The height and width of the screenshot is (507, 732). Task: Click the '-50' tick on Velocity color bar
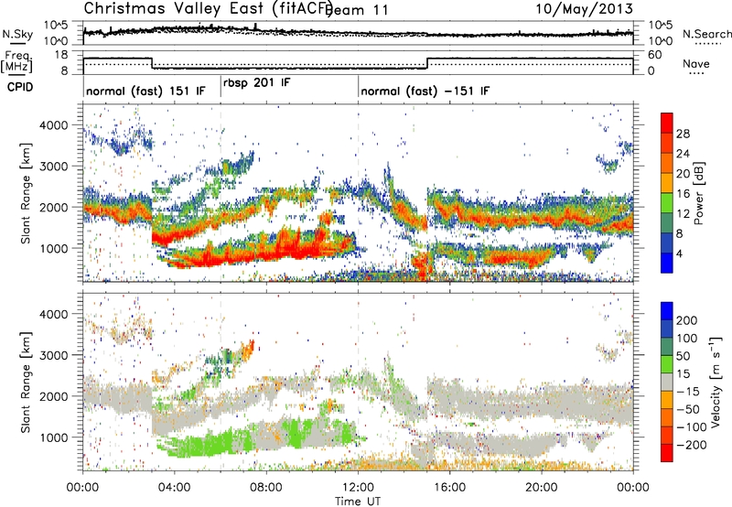tap(688, 409)
